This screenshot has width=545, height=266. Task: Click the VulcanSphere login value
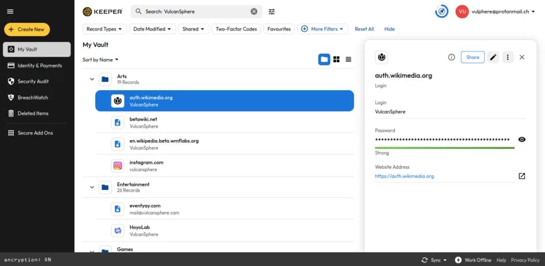[x=390, y=112]
